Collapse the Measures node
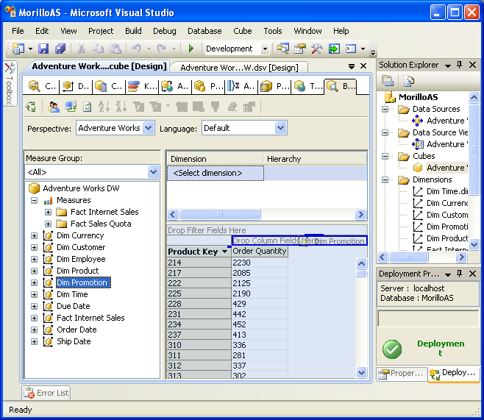Viewport: 484px width, 420px height. tap(35, 201)
